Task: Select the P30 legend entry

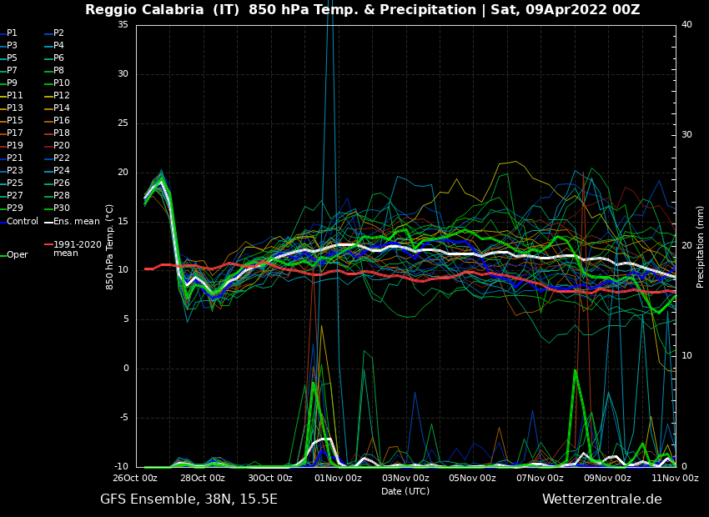Action: [x=61, y=208]
